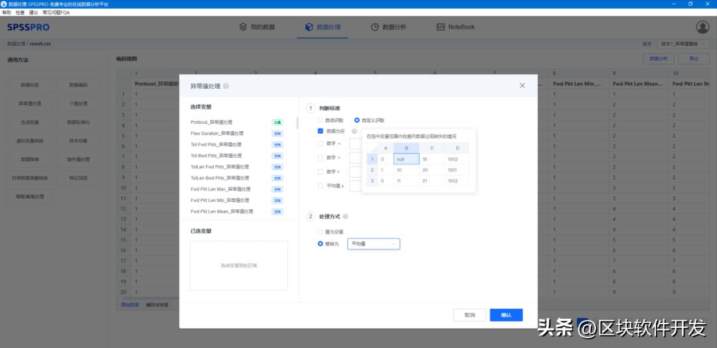Screen dimensions: 717x348
Task: Uncheck the 数据为空 checkbox
Action: (x=321, y=131)
